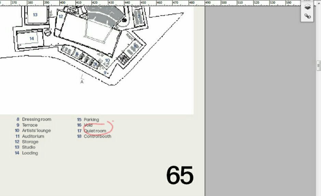
Task: Select the 'Storage' legend entry
Action: point(30,142)
